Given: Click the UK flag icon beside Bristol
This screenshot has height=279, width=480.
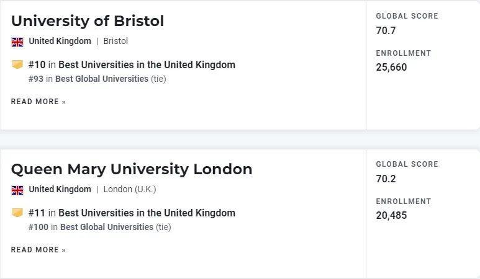Looking at the screenshot, I should point(17,42).
